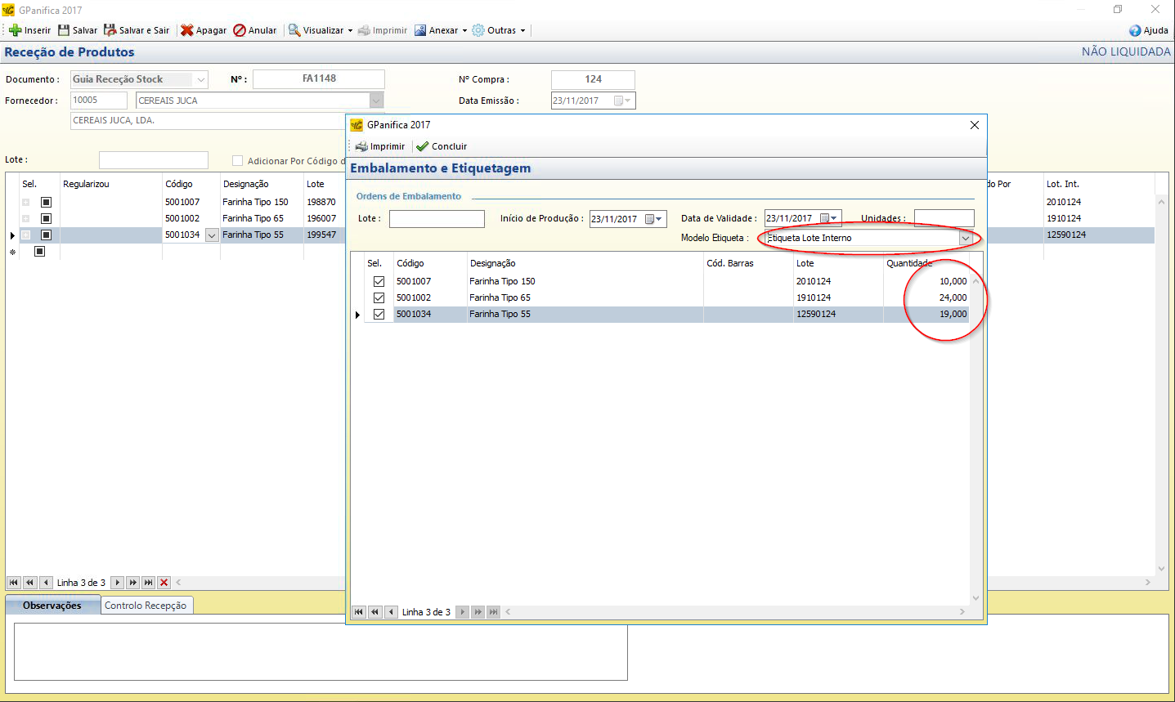Click Concluir green checkmark
This screenshot has height=702, width=1175.
coord(422,146)
